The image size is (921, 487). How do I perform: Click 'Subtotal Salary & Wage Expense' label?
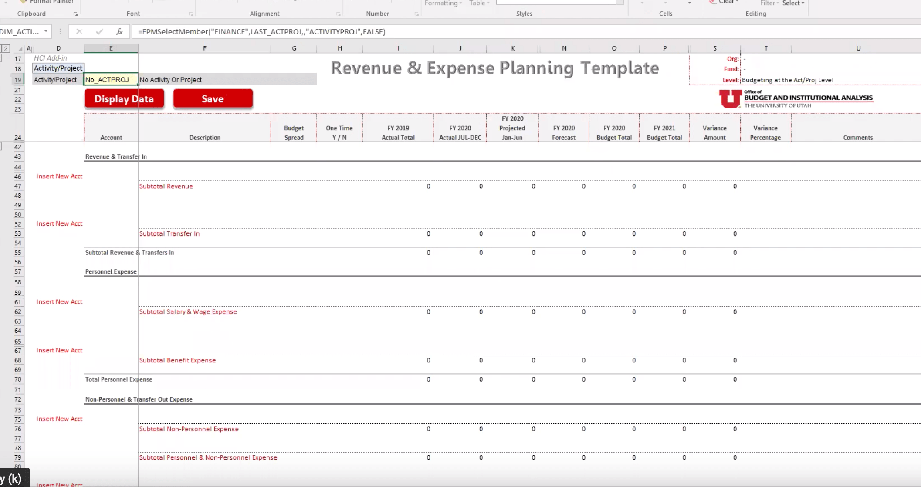188,312
